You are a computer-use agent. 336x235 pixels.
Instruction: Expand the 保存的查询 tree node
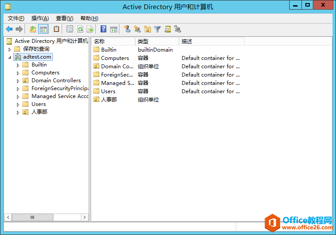[10, 49]
